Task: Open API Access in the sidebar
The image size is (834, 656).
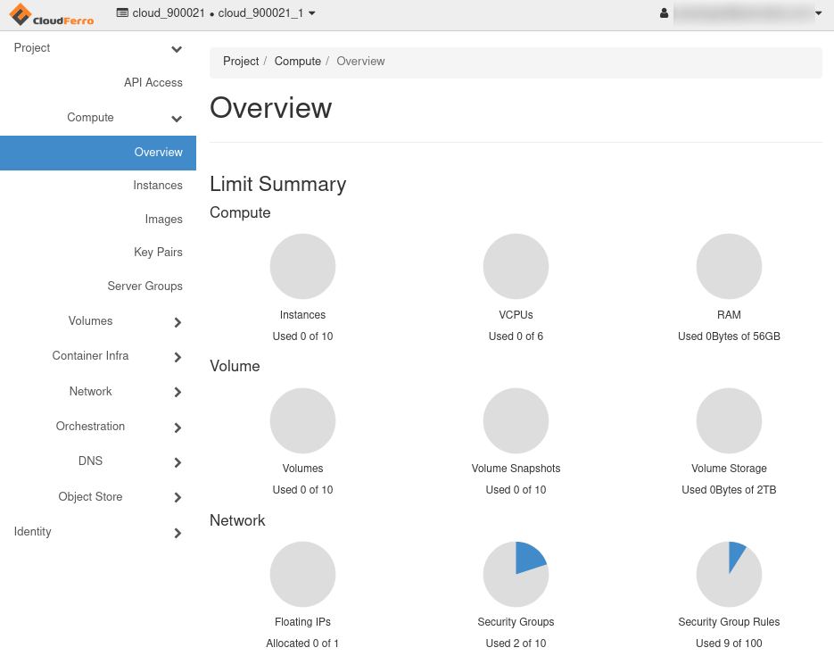Action: coord(153,82)
